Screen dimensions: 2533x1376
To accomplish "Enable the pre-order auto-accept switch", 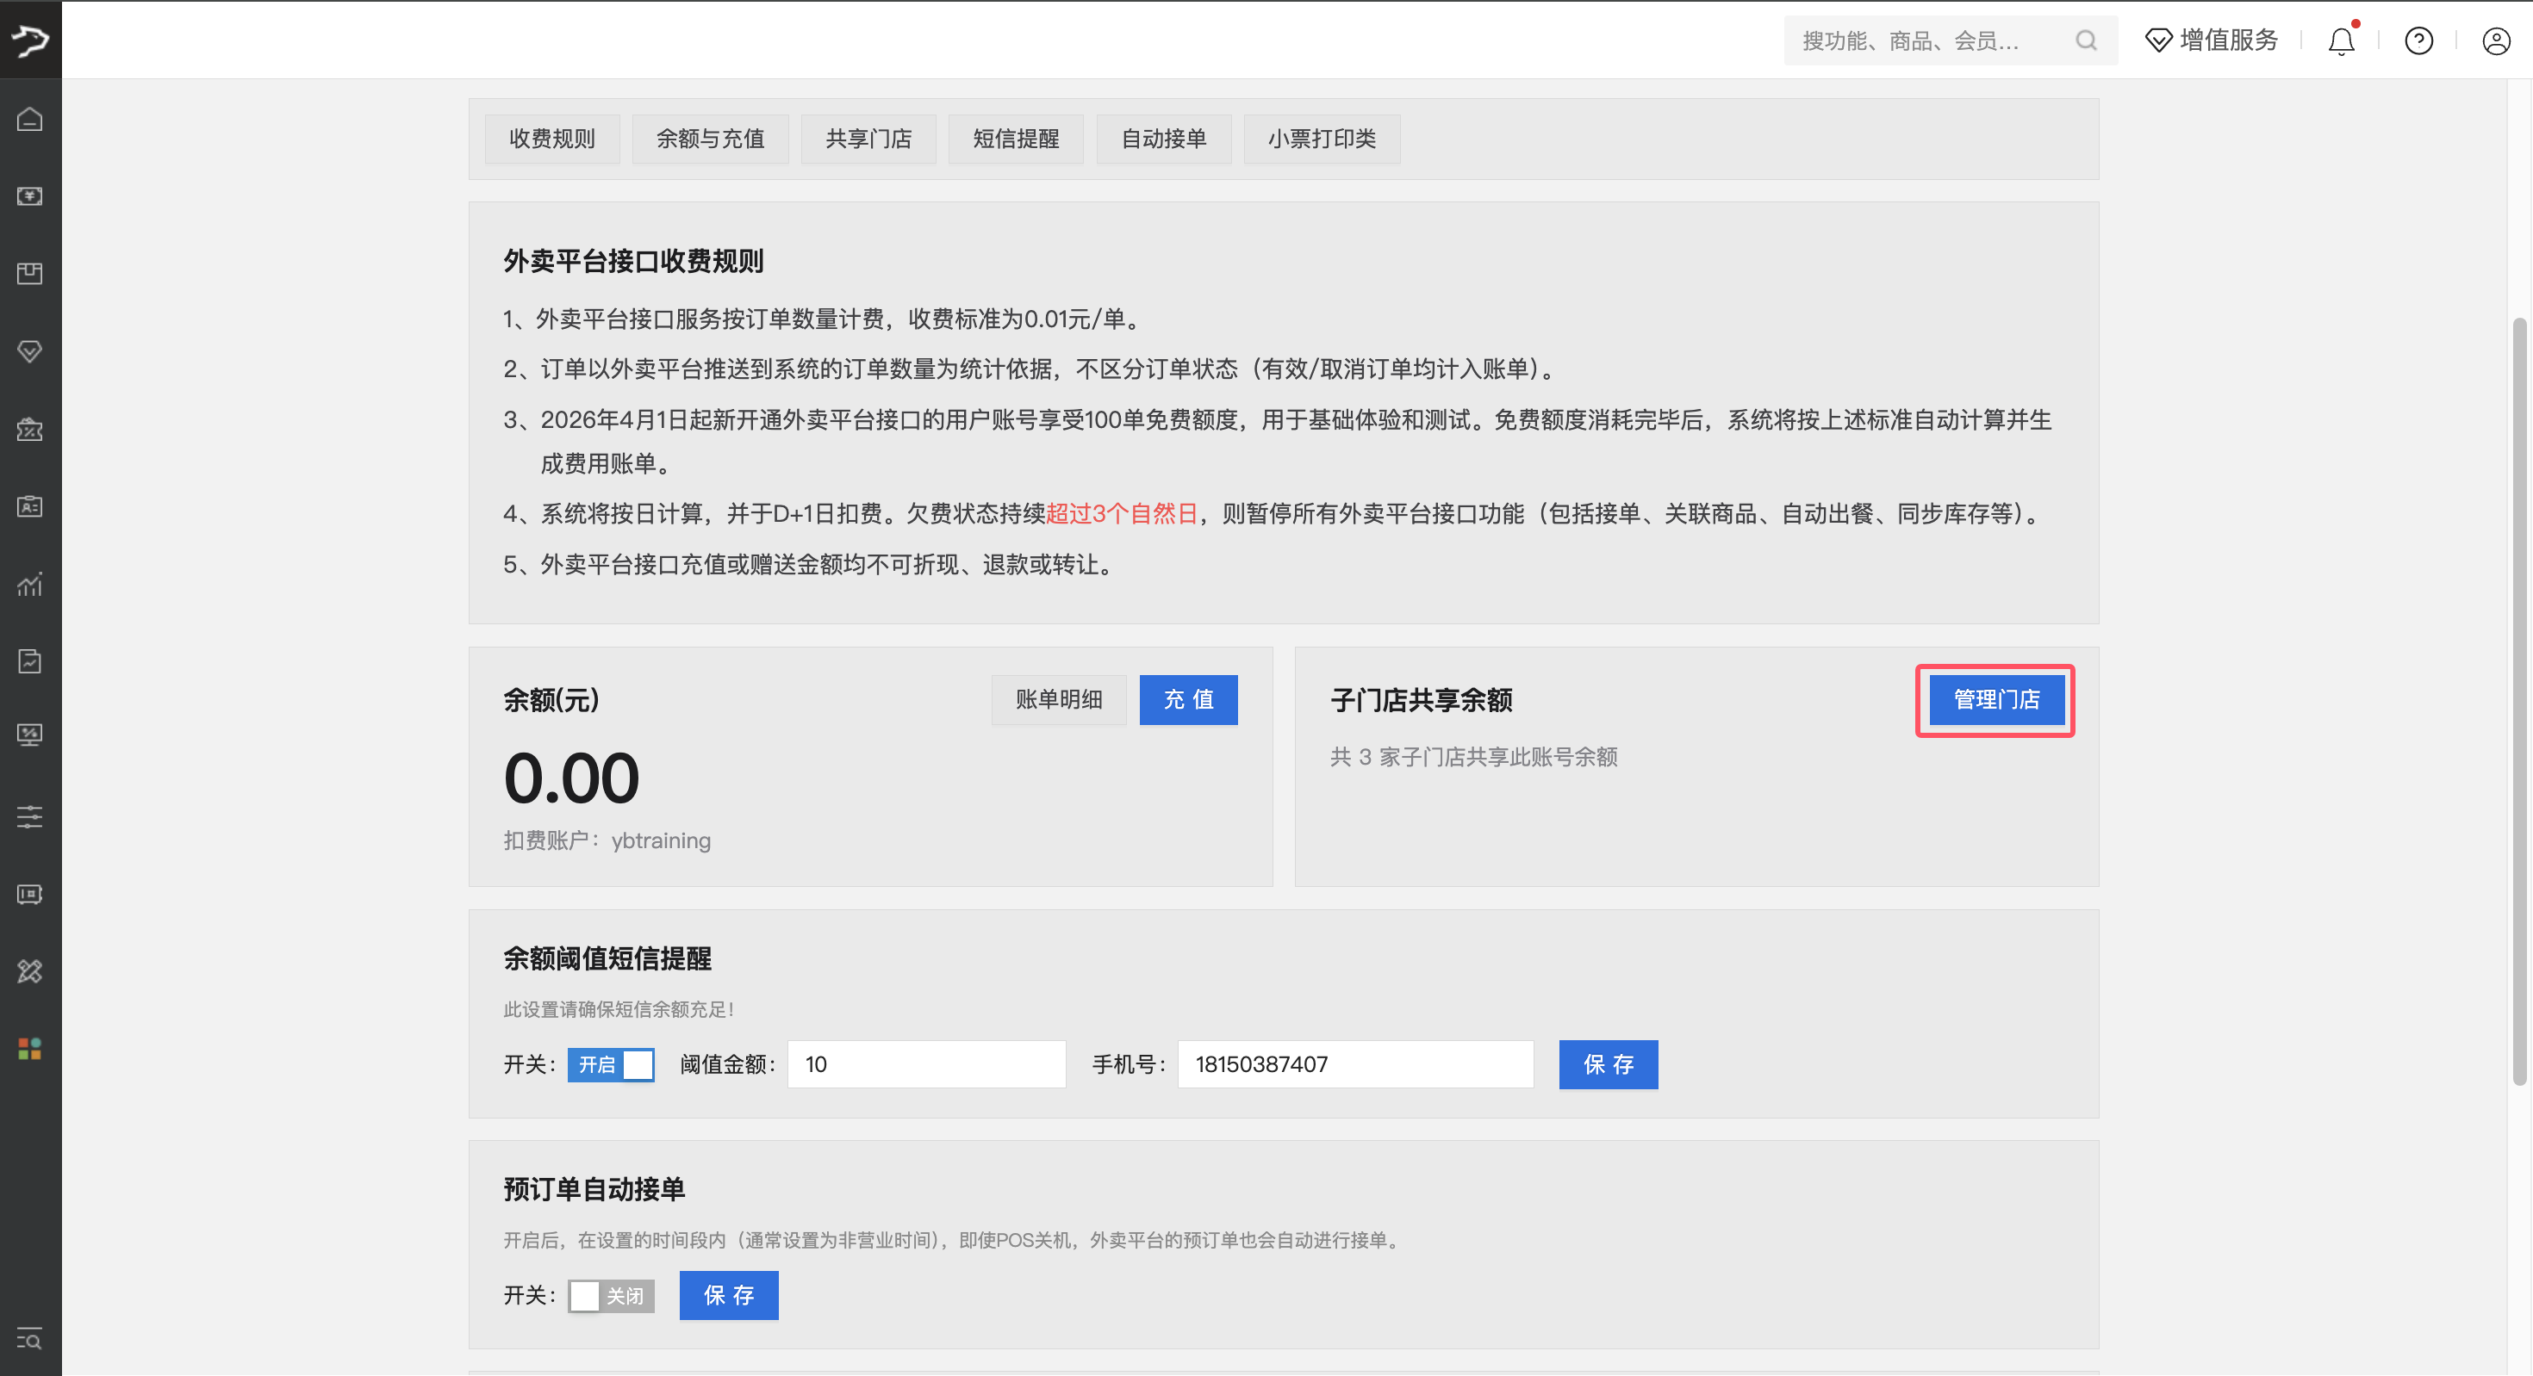I will 611,1295.
